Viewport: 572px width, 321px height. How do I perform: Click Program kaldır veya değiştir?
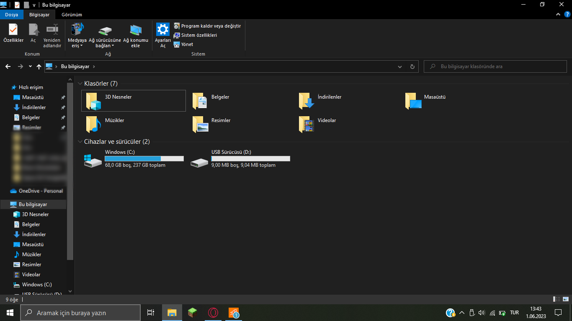tap(207, 26)
